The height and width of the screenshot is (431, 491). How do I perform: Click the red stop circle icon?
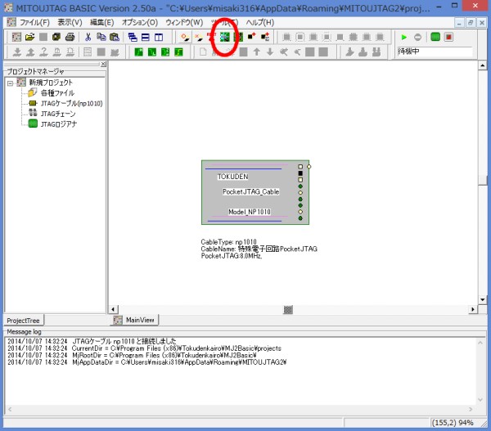(417, 37)
